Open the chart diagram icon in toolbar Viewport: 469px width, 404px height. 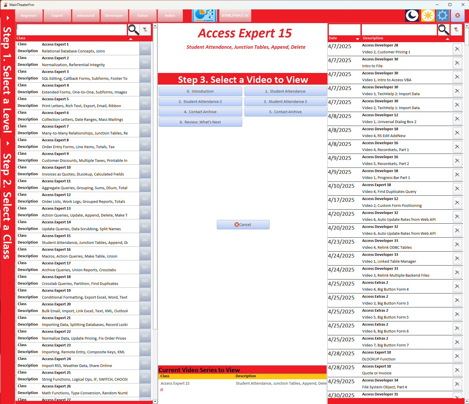pyautogui.click(x=205, y=15)
